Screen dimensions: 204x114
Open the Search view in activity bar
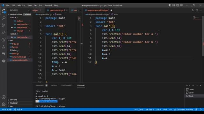pos(4,18)
